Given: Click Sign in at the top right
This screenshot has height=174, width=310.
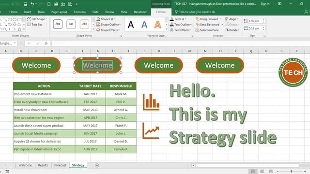Looking at the screenshot, I should pyautogui.click(x=265, y=4).
